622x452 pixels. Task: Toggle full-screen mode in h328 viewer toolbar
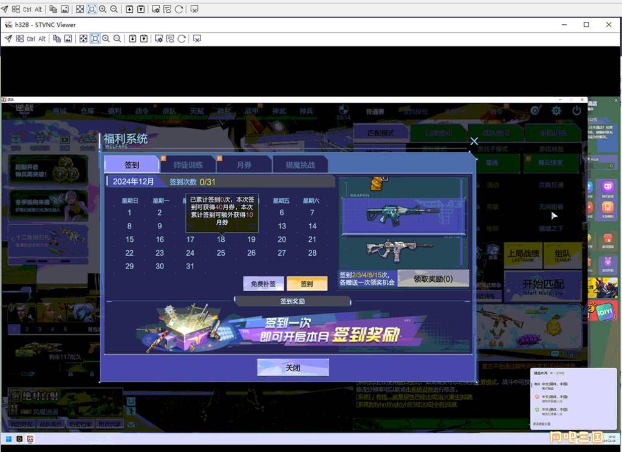pyautogui.click(x=83, y=38)
